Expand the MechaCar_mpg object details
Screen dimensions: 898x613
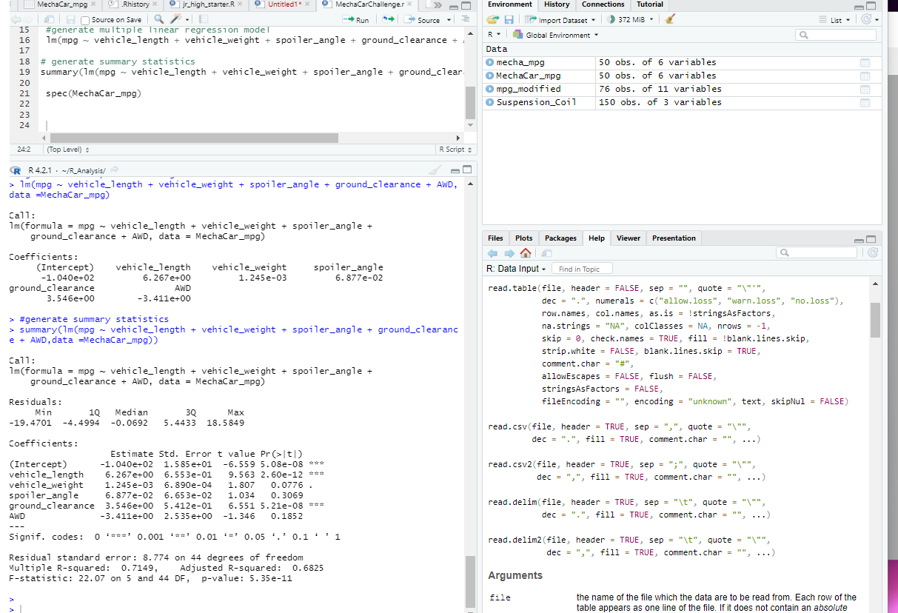(x=489, y=75)
